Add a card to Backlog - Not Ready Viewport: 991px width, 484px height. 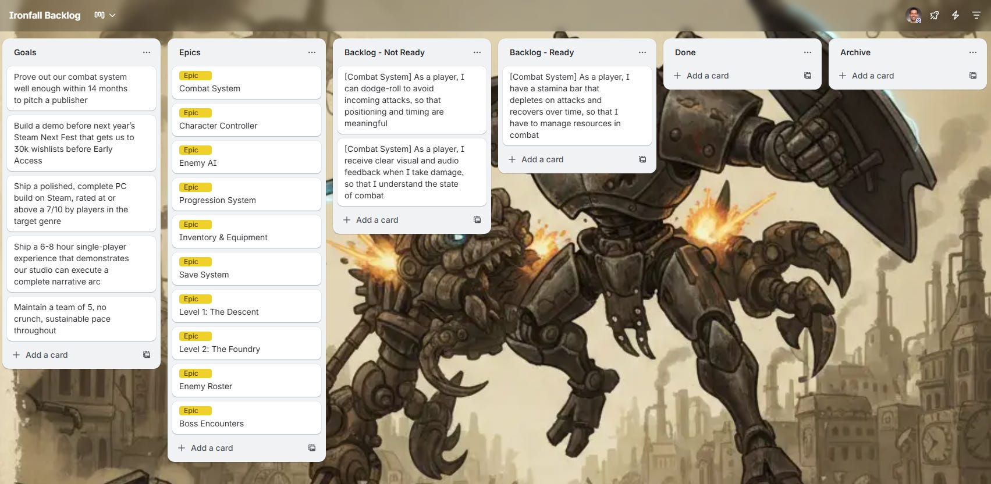403,220
